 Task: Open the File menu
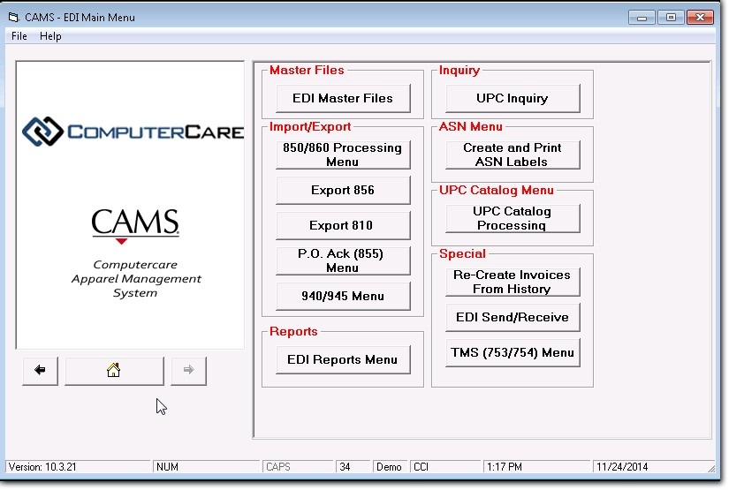click(x=19, y=36)
